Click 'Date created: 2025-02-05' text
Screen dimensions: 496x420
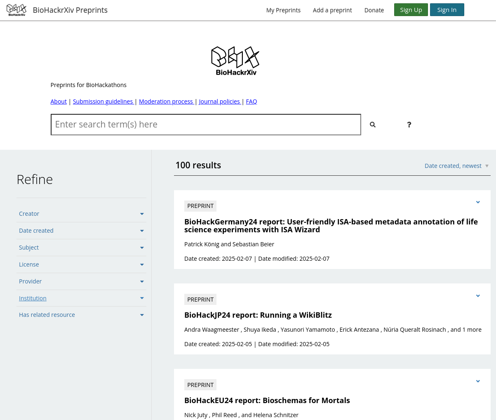click(218, 344)
